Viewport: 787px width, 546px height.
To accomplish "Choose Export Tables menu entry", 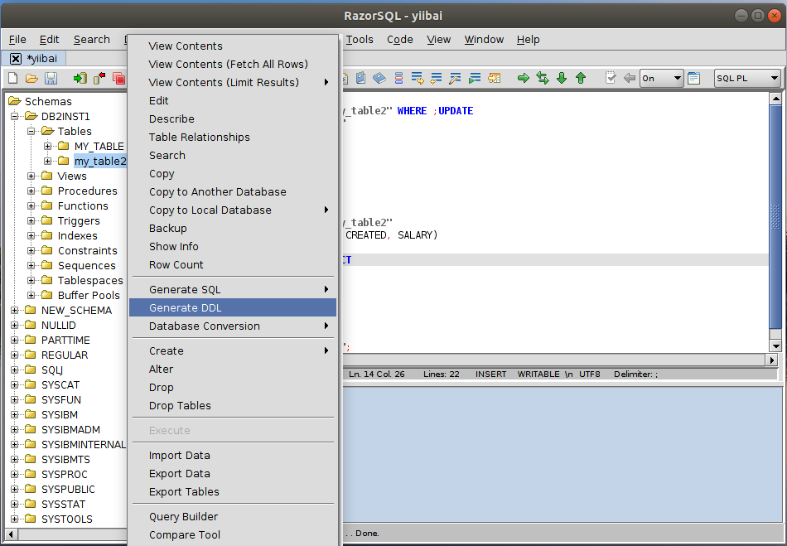I will click(233, 492).
